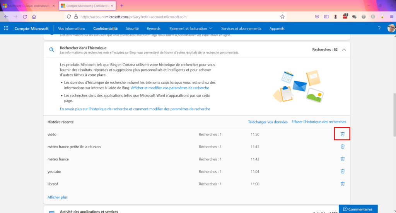Select the Confidentialité tab
The width and height of the screenshot is (396, 213).
105,29
